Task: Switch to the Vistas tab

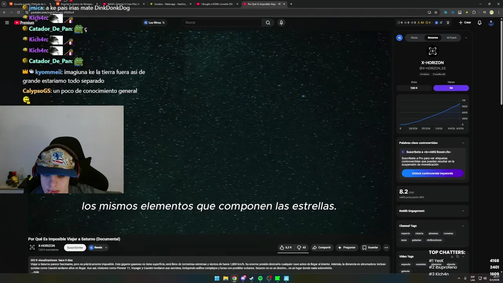Action: pos(414,38)
